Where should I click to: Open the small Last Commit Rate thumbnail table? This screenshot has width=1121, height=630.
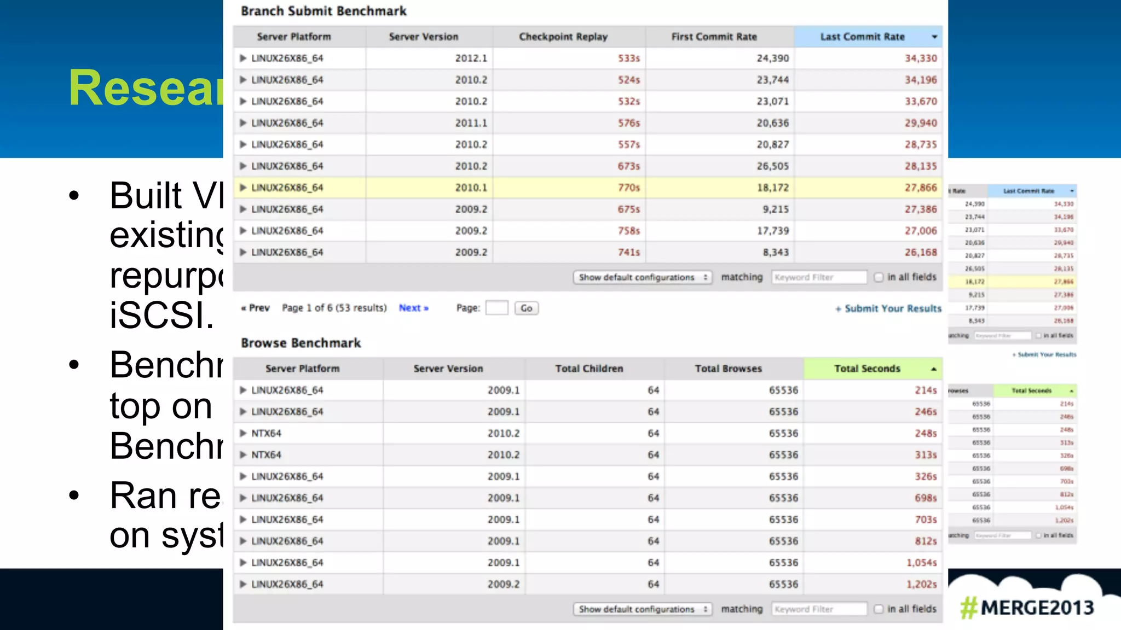coord(1013,264)
